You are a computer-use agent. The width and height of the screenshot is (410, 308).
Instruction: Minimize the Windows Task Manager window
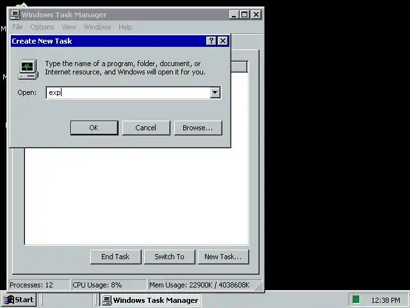click(x=234, y=15)
